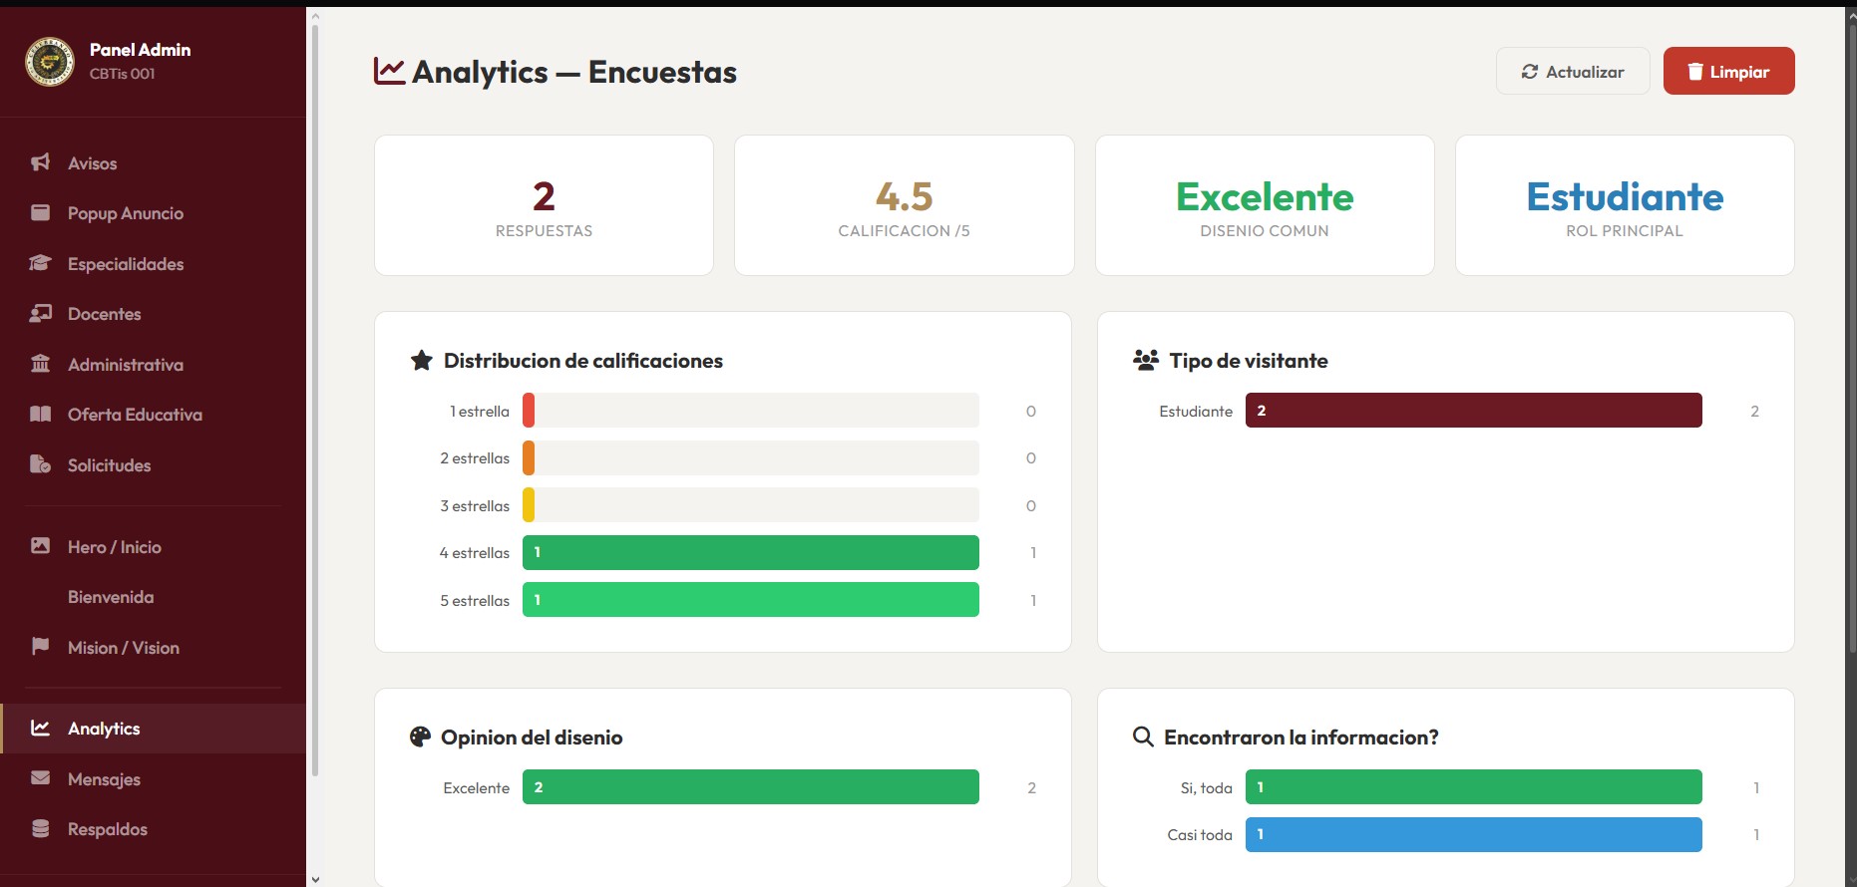The image size is (1857, 887).
Task: Click the Especialidades graduation cap icon
Action: coord(40,263)
